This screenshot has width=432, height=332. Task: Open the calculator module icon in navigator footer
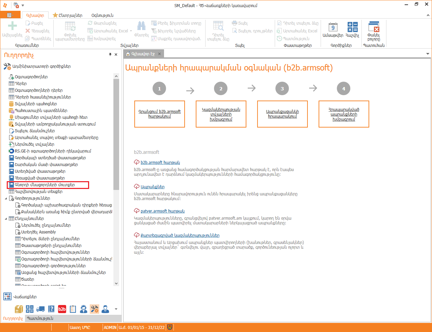(x=30, y=309)
